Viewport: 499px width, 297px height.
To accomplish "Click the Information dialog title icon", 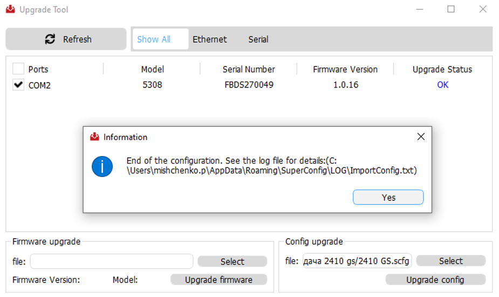I will 94,137.
